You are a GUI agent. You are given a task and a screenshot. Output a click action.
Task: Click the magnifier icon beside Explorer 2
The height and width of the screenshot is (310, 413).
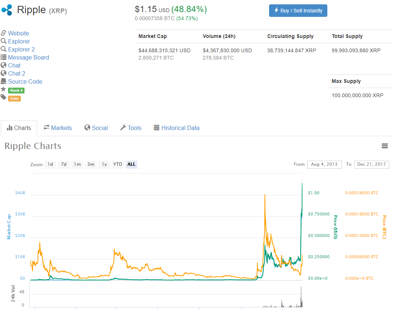click(3, 49)
